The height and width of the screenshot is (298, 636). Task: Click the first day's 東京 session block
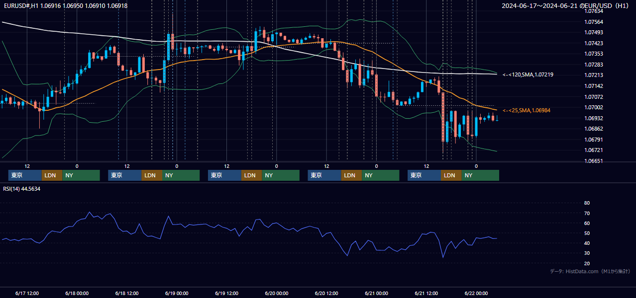pyautogui.click(x=25, y=175)
